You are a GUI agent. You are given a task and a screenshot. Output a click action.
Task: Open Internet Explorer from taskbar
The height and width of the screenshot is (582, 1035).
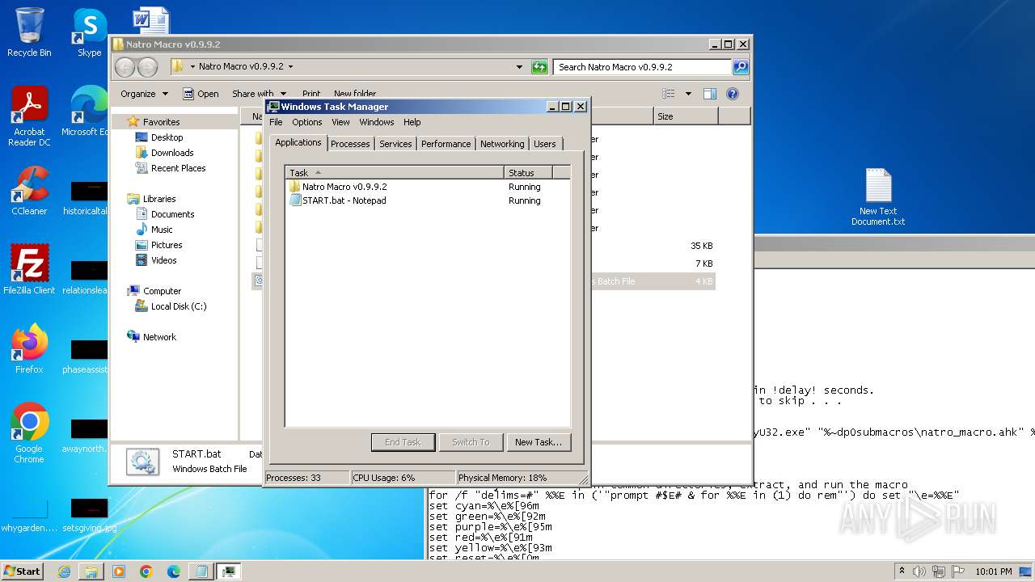tap(64, 571)
